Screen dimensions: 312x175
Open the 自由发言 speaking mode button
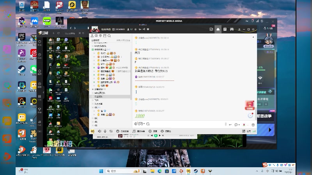[x=122, y=131]
